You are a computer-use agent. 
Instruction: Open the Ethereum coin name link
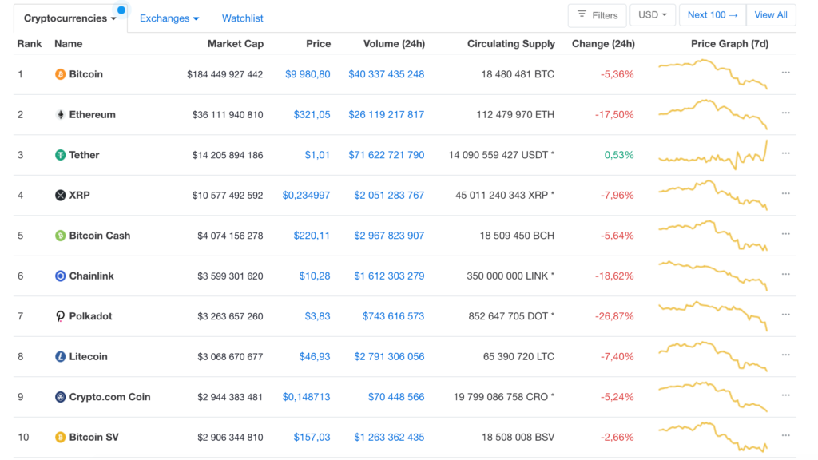click(93, 115)
